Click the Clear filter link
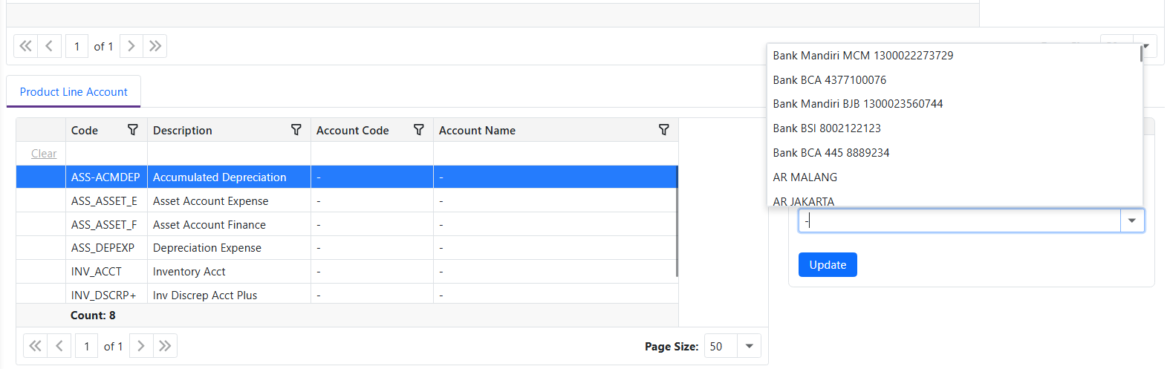This screenshot has height=369, width=1170. coord(44,154)
